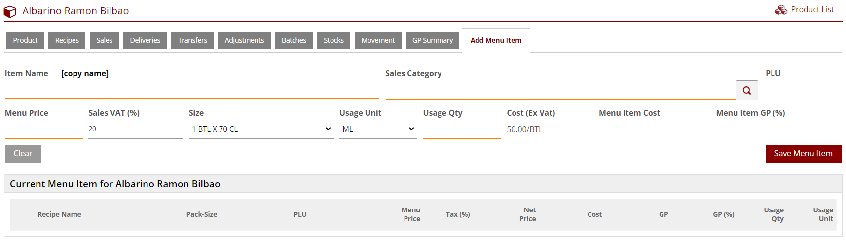Click the Sales VAT percentage field
846x244 pixels.
pyautogui.click(x=135, y=129)
